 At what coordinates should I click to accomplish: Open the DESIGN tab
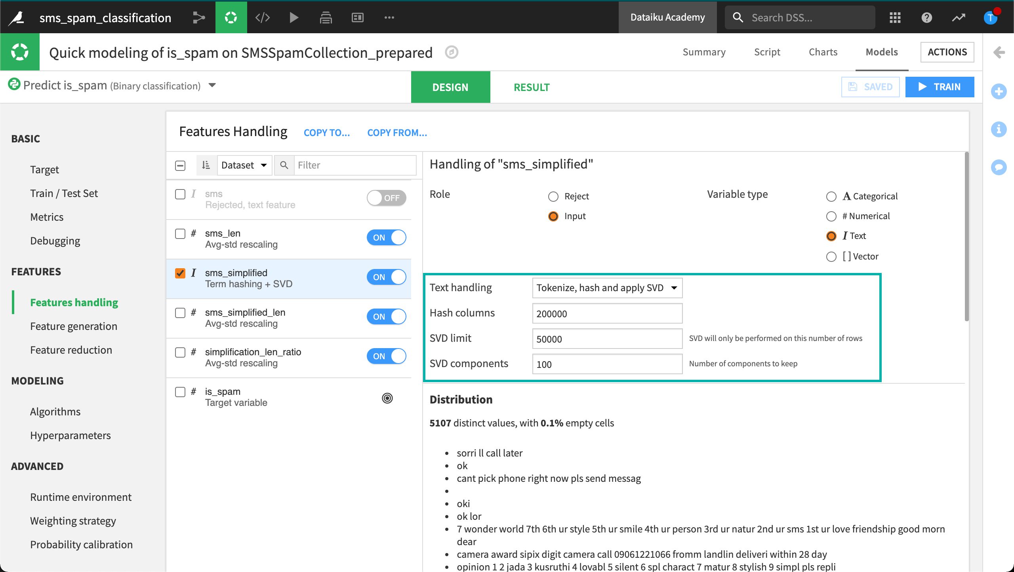click(x=450, y=87)
